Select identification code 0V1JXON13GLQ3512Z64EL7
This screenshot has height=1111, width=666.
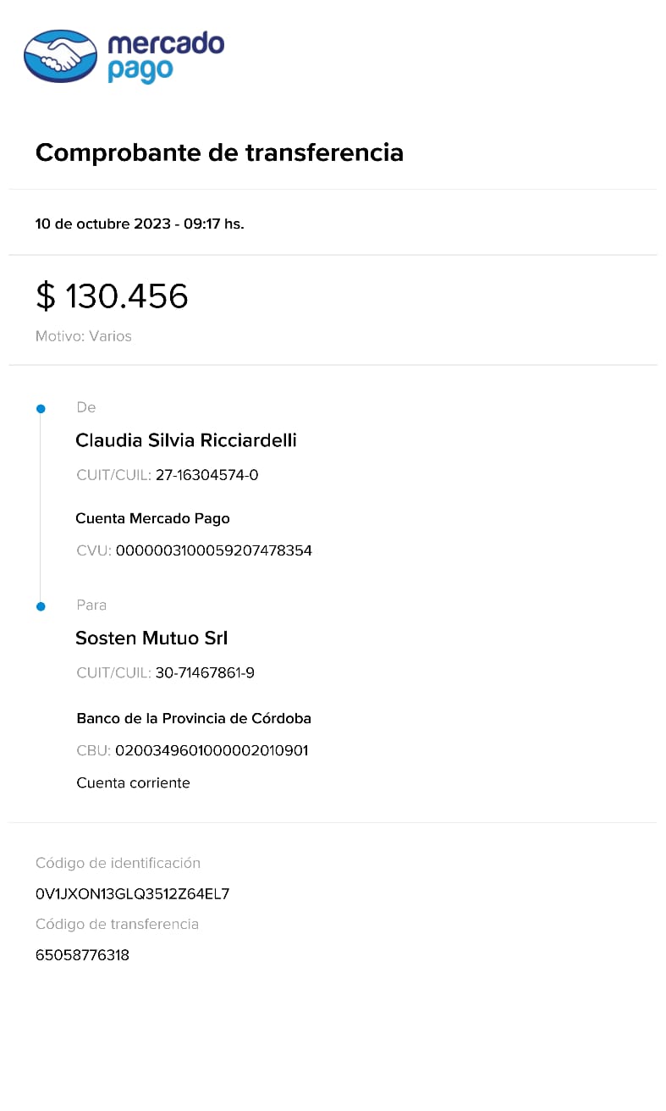[x=133, y=894]
